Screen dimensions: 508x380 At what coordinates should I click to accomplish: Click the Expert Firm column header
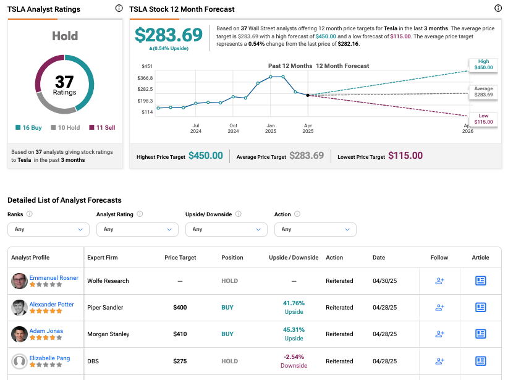103,258
